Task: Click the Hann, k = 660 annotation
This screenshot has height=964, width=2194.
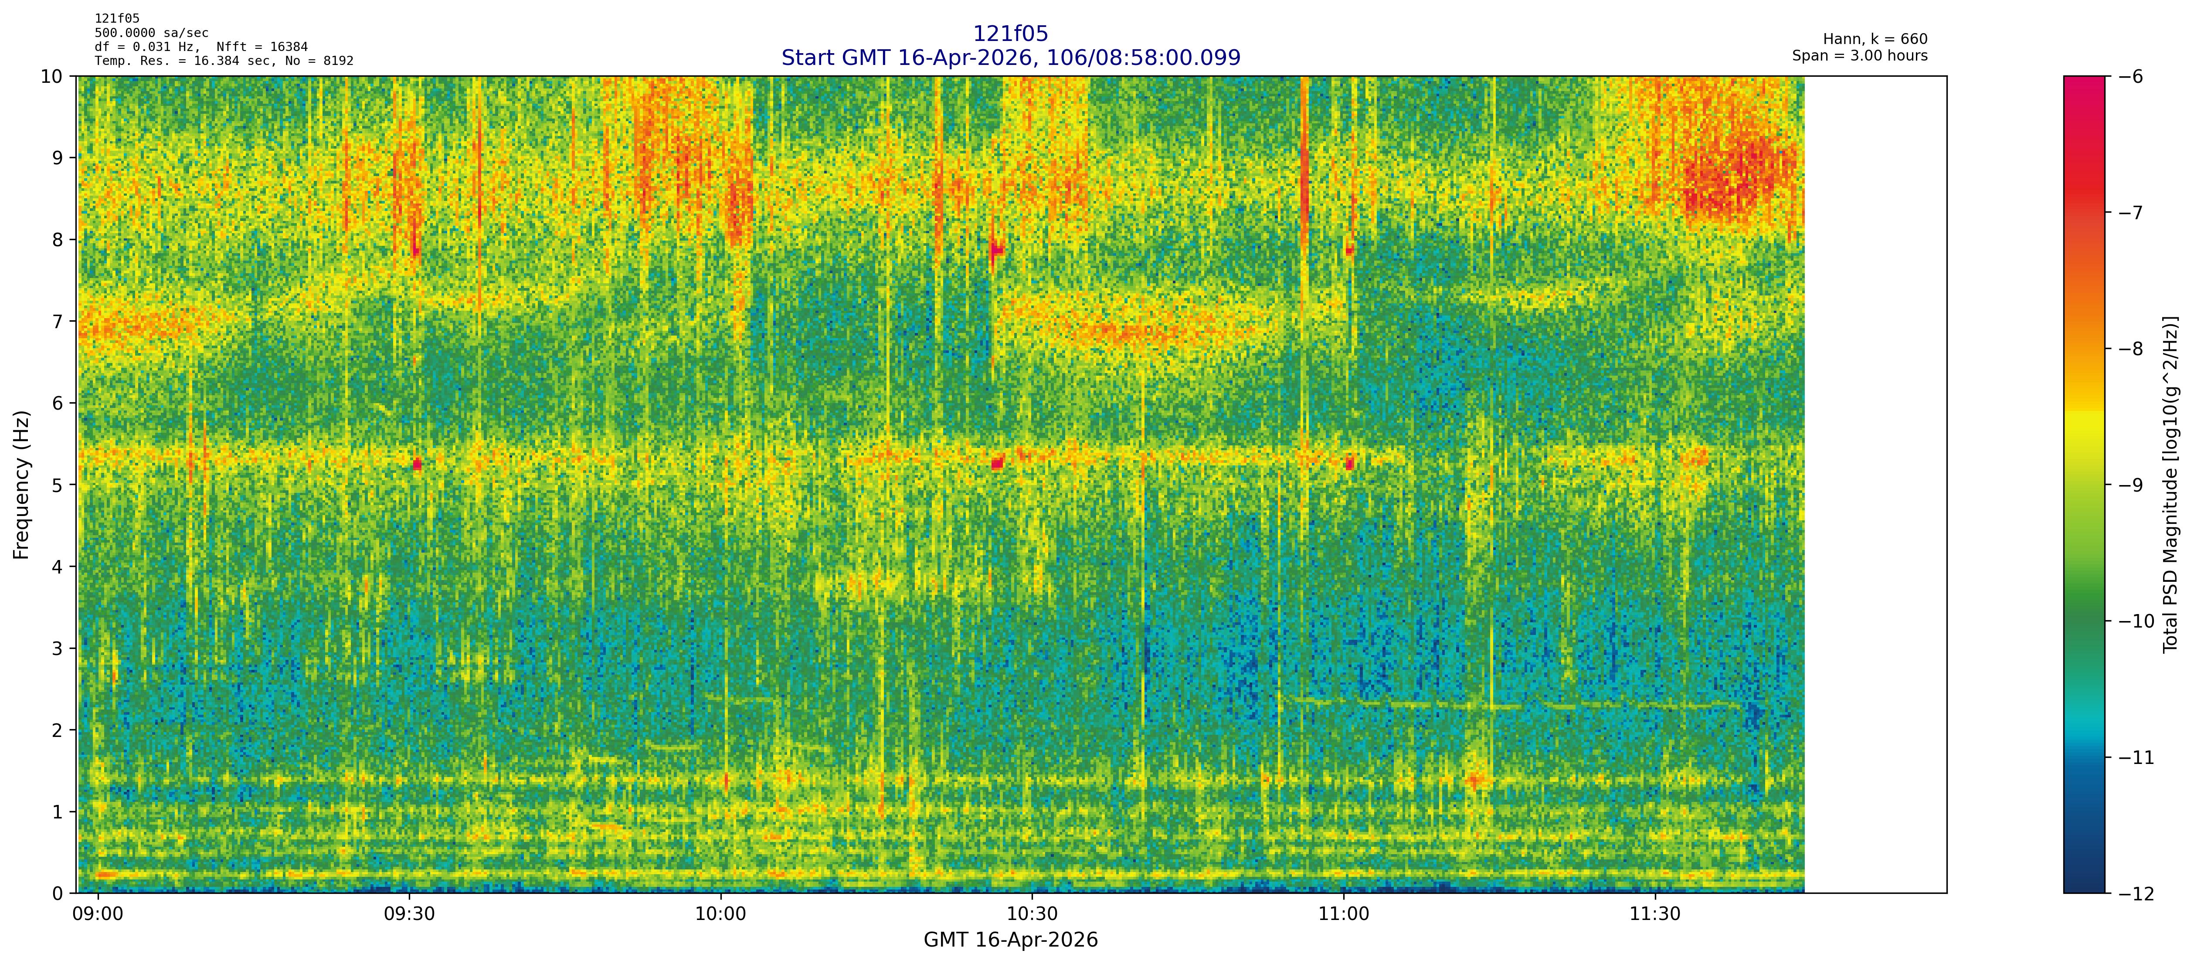Action: [x=1875, y=39]
